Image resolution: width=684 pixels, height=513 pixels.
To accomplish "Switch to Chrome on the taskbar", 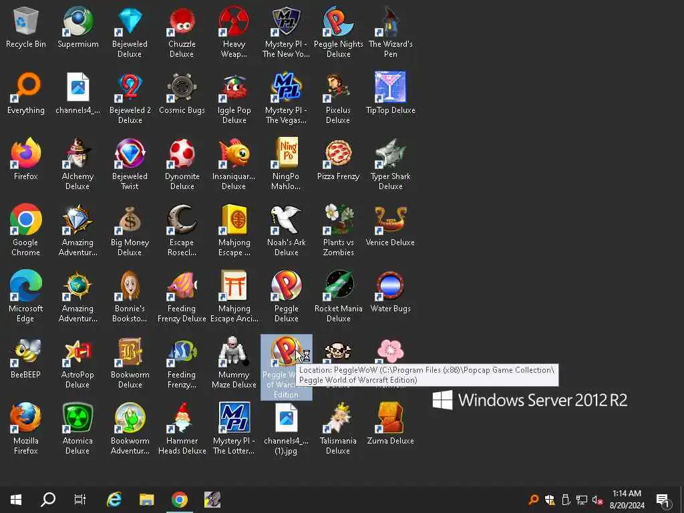I will click(x=179, y=500).
